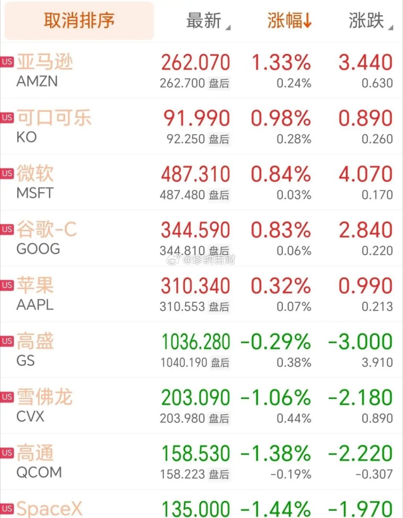Click the US badge beside 谷歌-C
The height and width of the screenshot is (518, 403).
(x=7, y=229)
